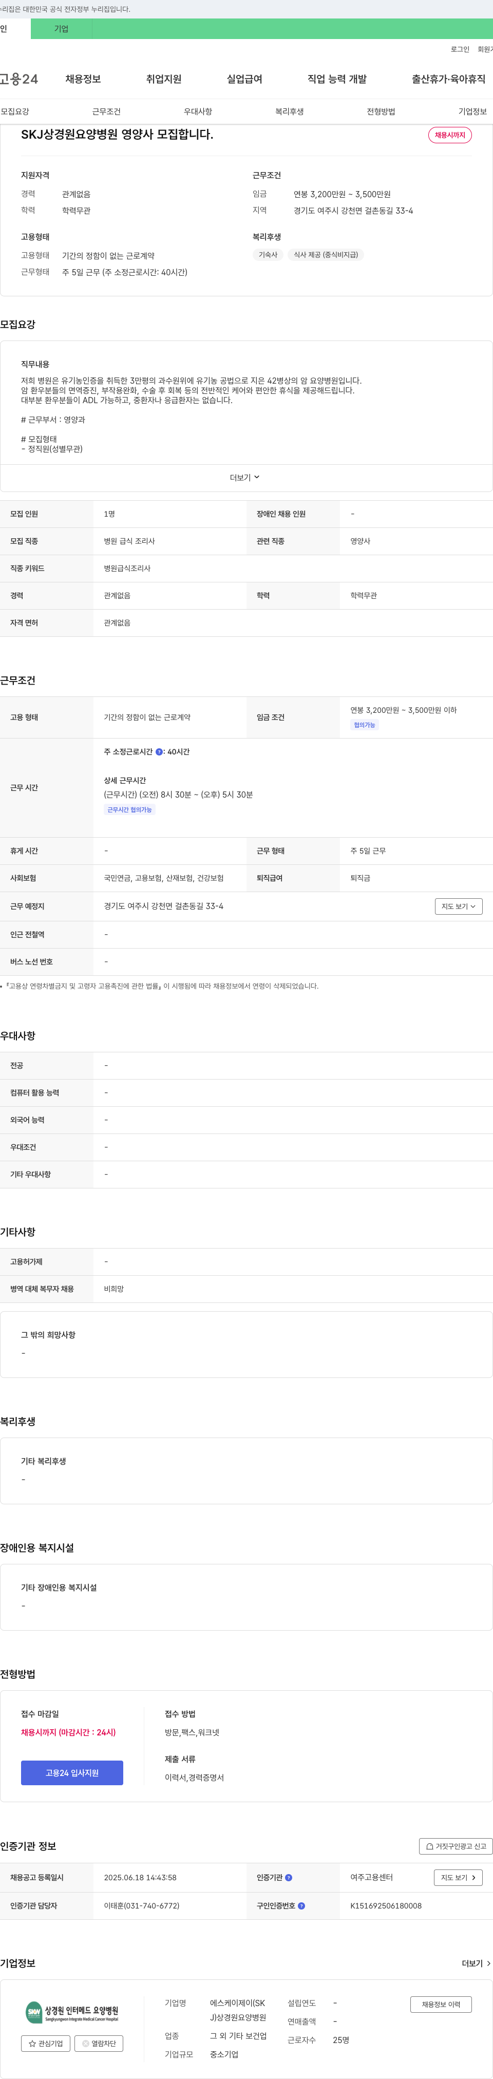Click the 식사 제공 (중식비지급) tag

326,254
